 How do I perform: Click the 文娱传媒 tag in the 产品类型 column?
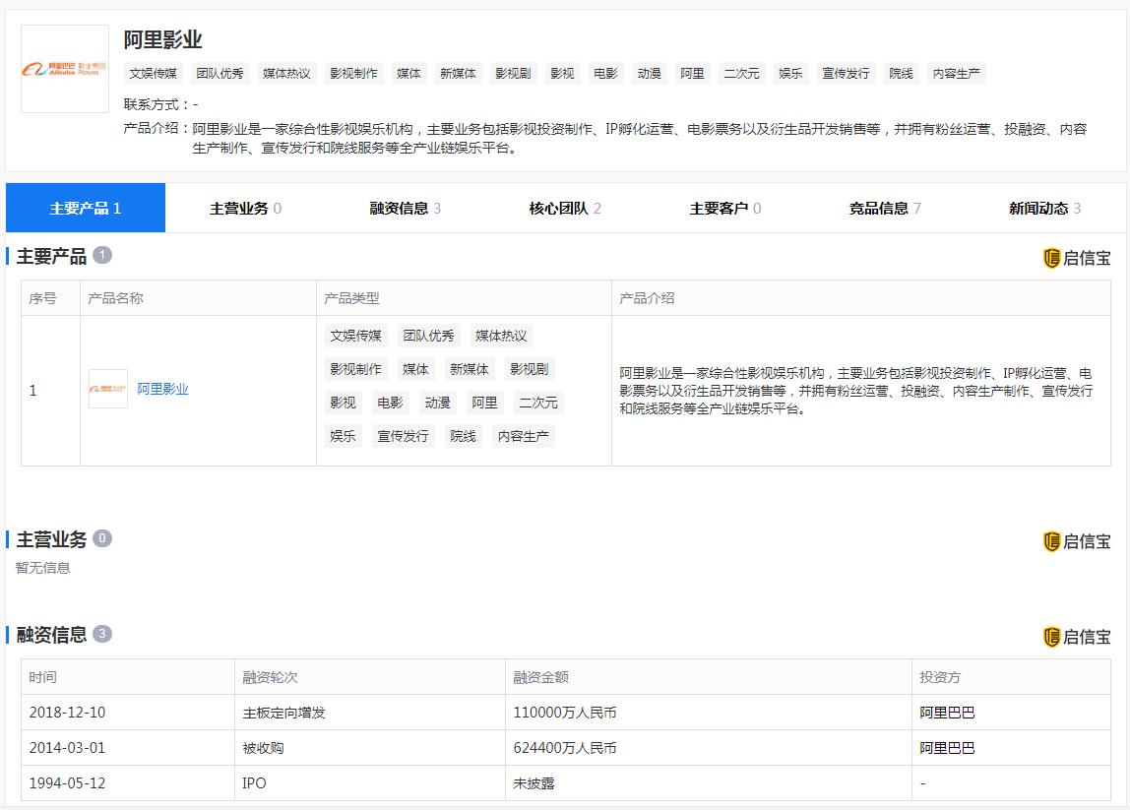[356, 336]
